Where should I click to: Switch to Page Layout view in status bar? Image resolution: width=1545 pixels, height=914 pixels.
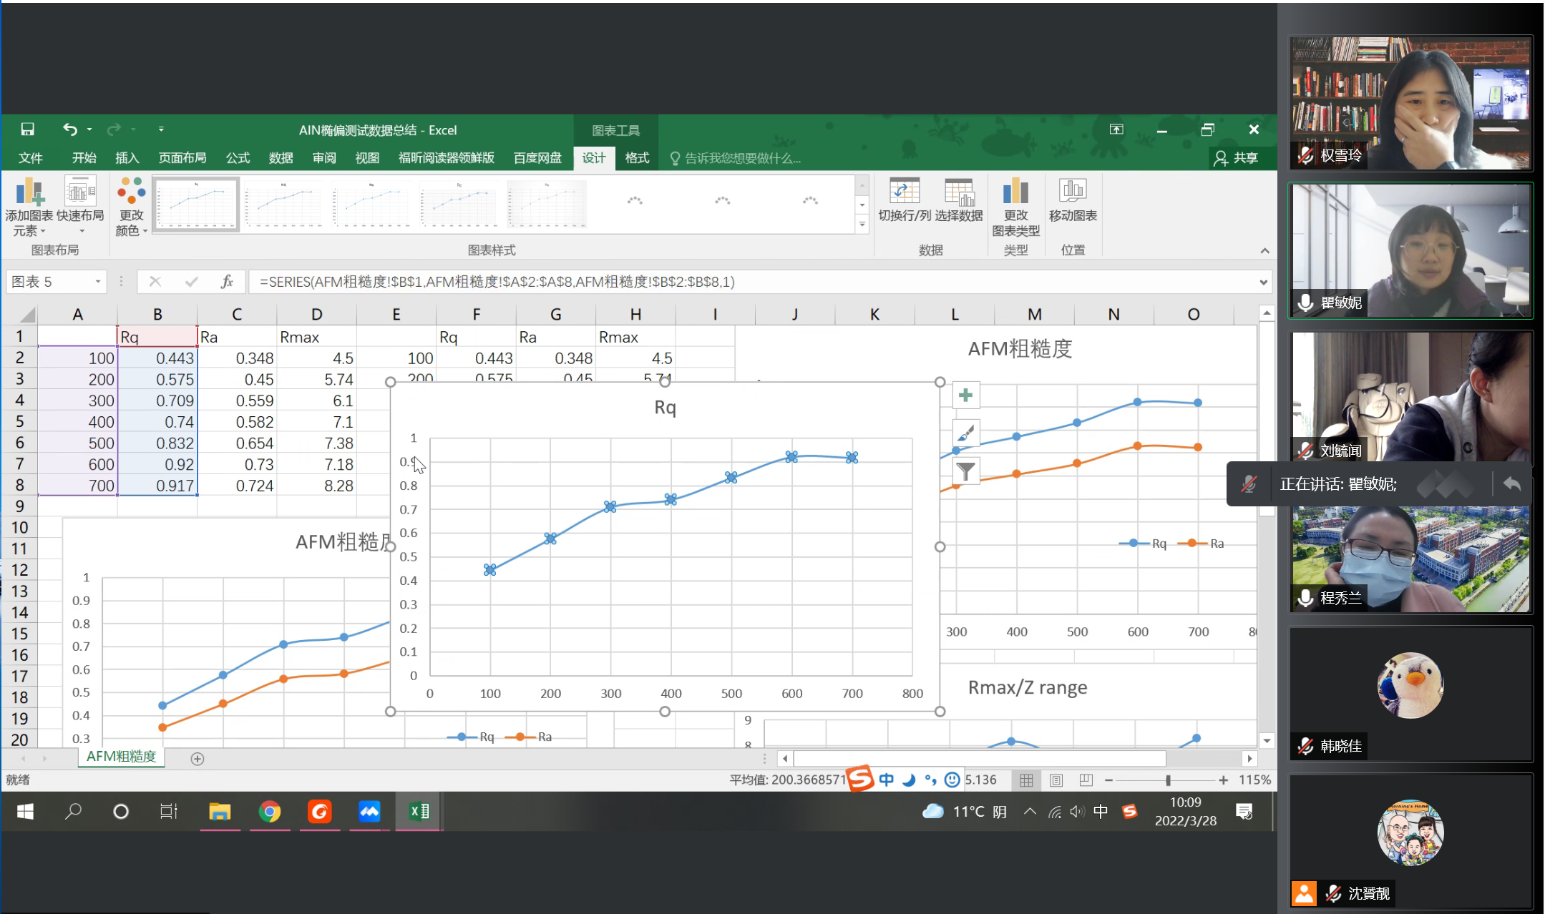tap(1056, 780)
